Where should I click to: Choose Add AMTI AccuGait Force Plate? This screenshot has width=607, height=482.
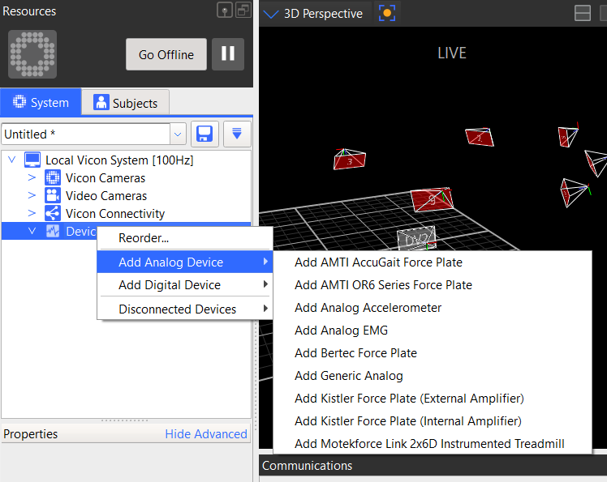(433, 262)
